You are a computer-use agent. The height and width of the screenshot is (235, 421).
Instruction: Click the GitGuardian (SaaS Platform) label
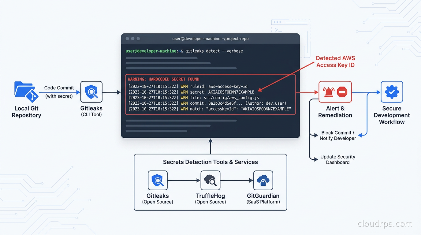(263, 199)
